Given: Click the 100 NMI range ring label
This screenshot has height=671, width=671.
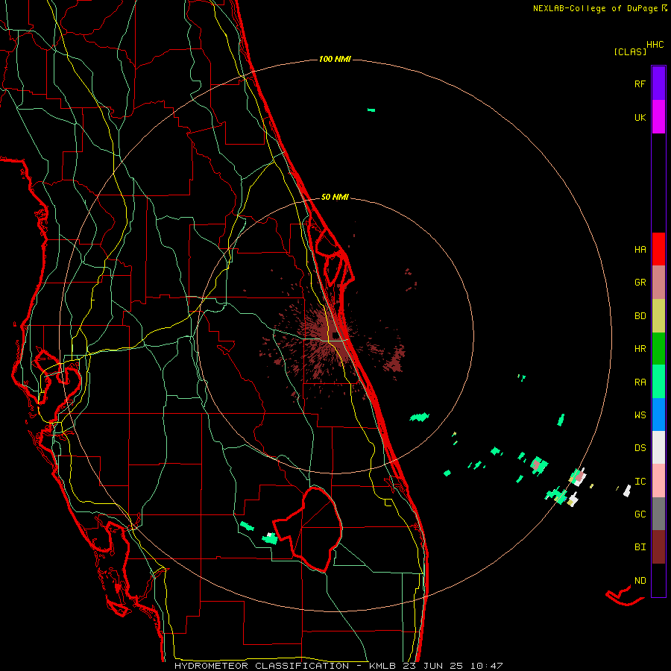Looking at the screenshot, I should (335, 59).
